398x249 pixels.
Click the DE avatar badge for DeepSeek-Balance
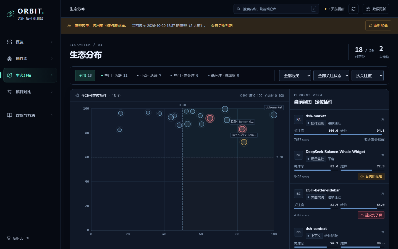click(298, 155)
